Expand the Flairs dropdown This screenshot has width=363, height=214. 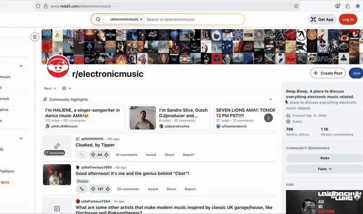[324, 169]
